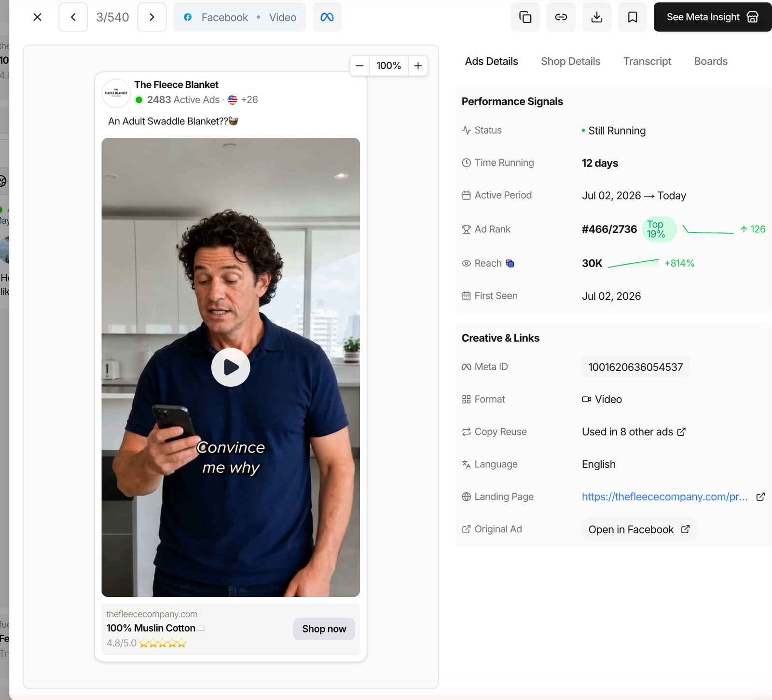Click the 2483 Active Ads text
The width and height of the screenshot is (772, 700).
pyautogui.click(x=183, y=100)
